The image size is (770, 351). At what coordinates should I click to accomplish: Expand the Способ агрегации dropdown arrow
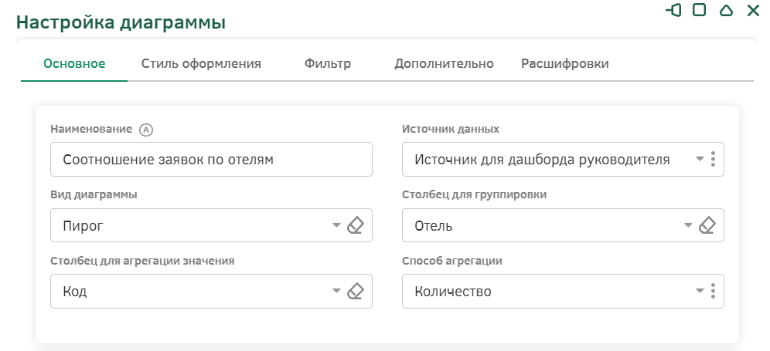(700, 291)
